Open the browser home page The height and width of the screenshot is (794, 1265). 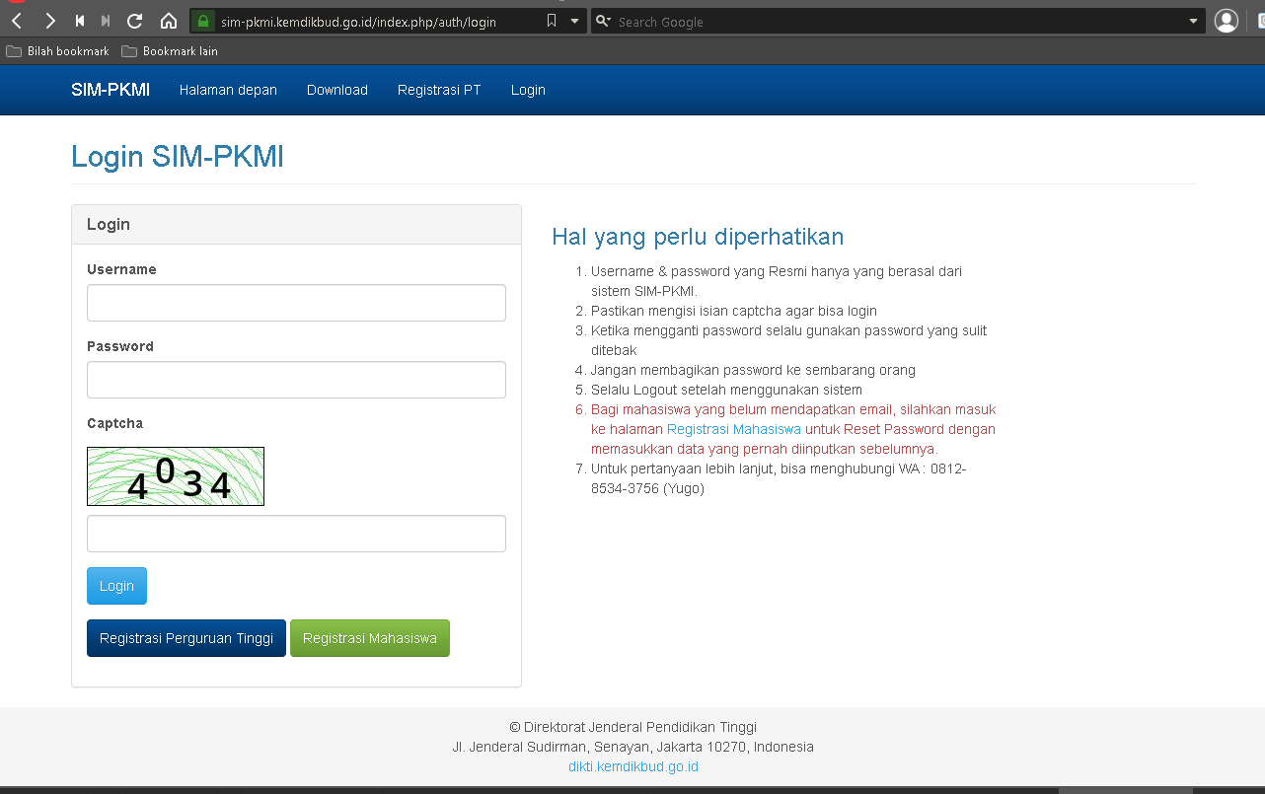click(x=169, y=21)
